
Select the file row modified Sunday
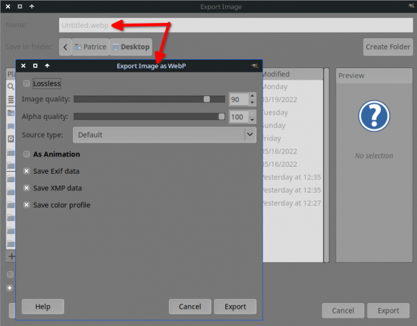(x=293, y=126)
